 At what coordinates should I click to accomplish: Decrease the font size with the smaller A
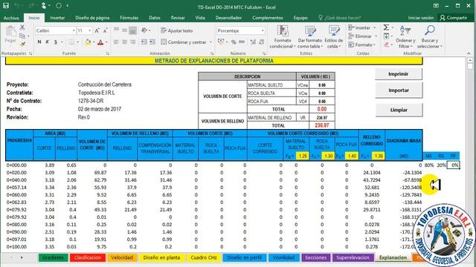(105, 30)
